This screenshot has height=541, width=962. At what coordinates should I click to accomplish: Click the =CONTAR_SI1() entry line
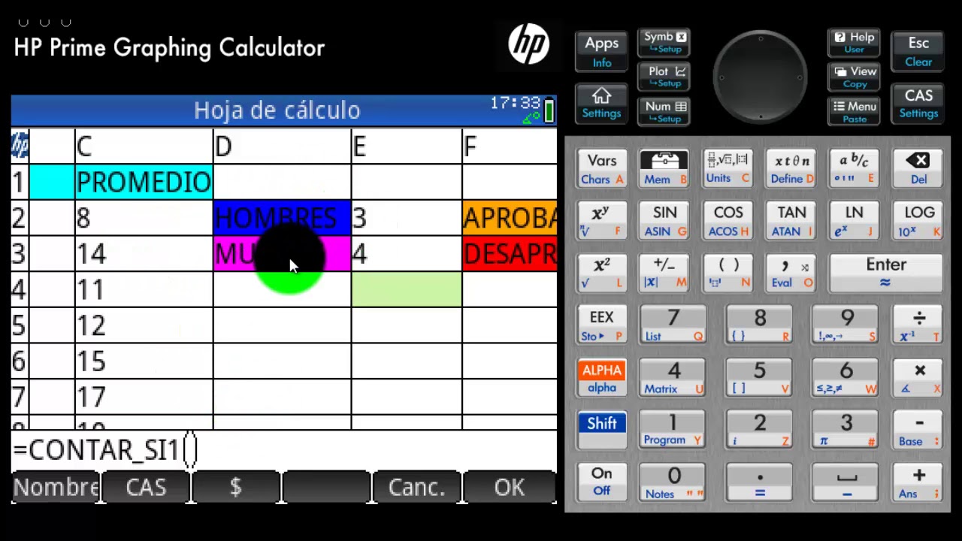[284, 450]
